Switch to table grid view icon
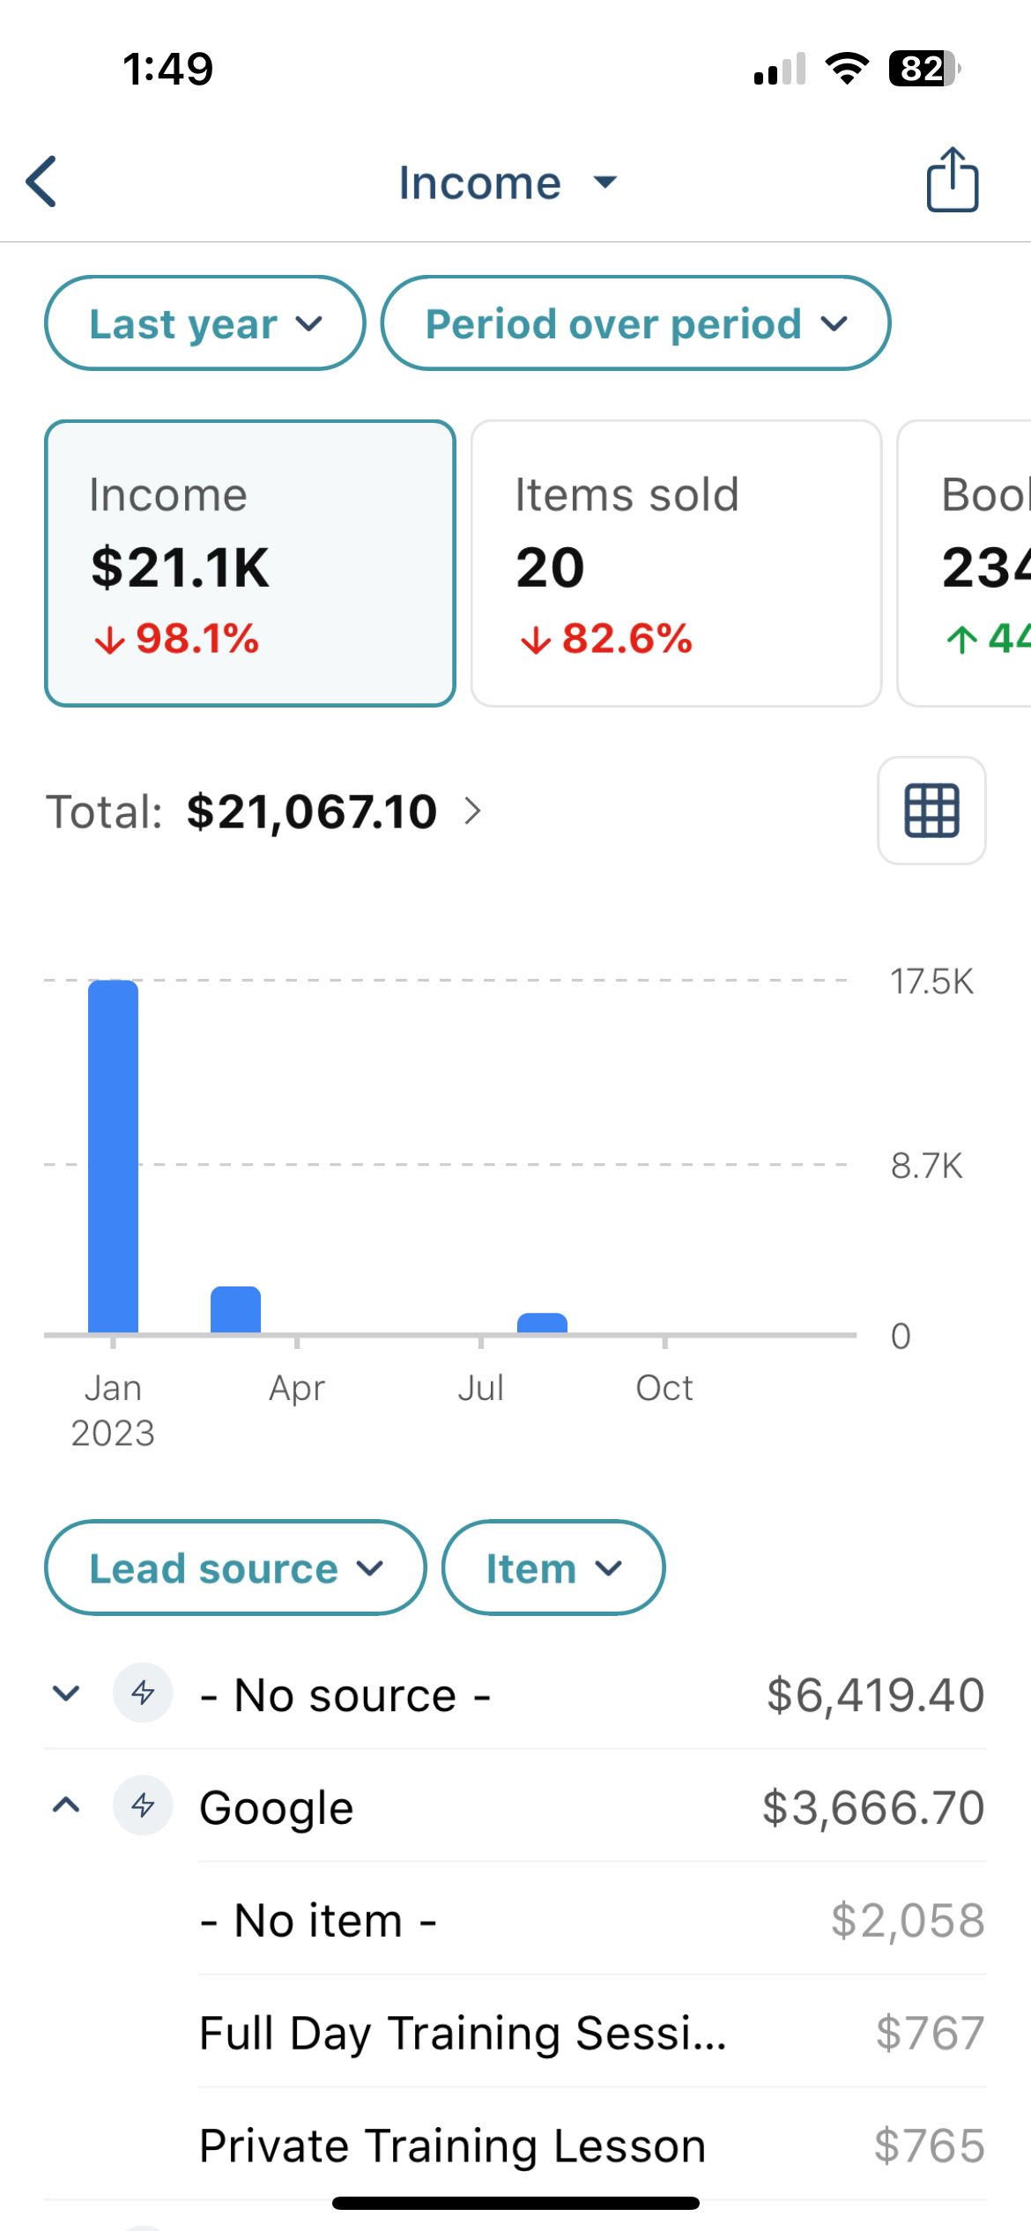This screenshot has height=2231, width=1031. (931, 810)
